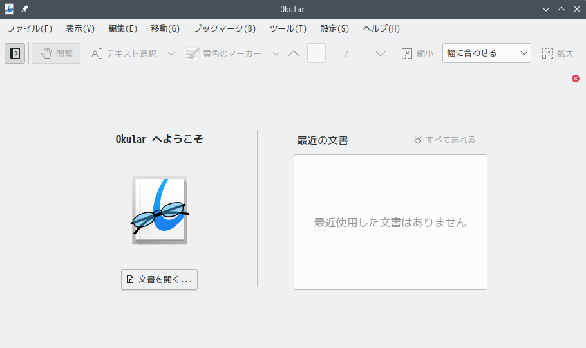
Task: Toggle the sidebar panel button
Action: [15, 53]
